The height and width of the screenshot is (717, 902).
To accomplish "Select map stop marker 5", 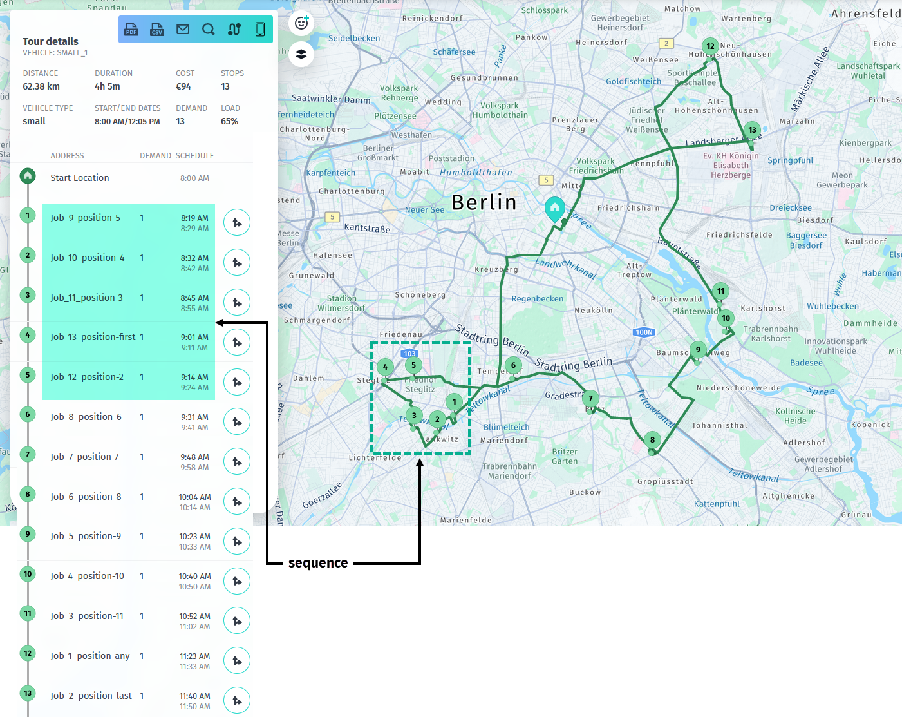I will click(413, 365).
